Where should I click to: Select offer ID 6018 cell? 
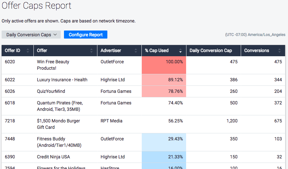(10, 103)
